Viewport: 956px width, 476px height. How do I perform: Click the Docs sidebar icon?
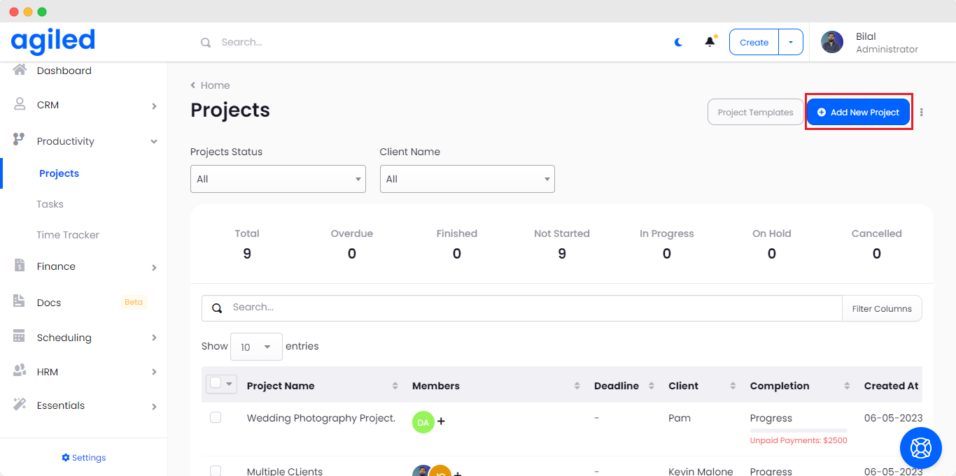pyautogui.click(x=20, y=301)
